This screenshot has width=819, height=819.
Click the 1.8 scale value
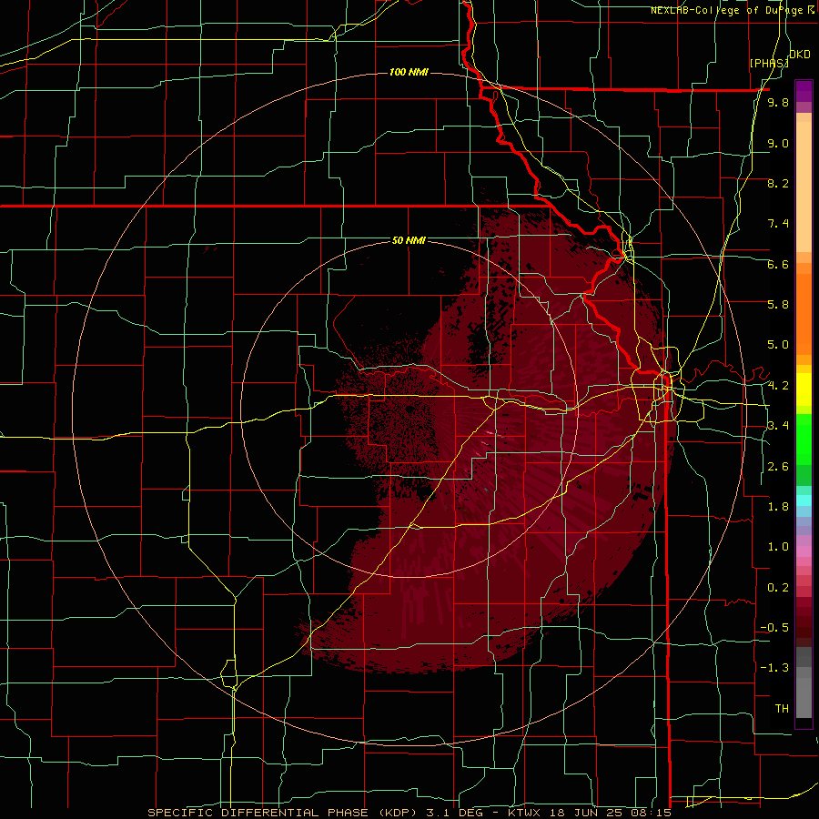point(778,507)
